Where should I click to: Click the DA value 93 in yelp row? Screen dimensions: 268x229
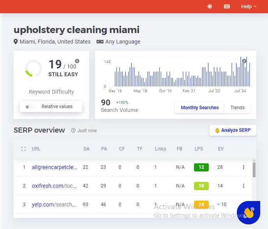click(85, 205)
